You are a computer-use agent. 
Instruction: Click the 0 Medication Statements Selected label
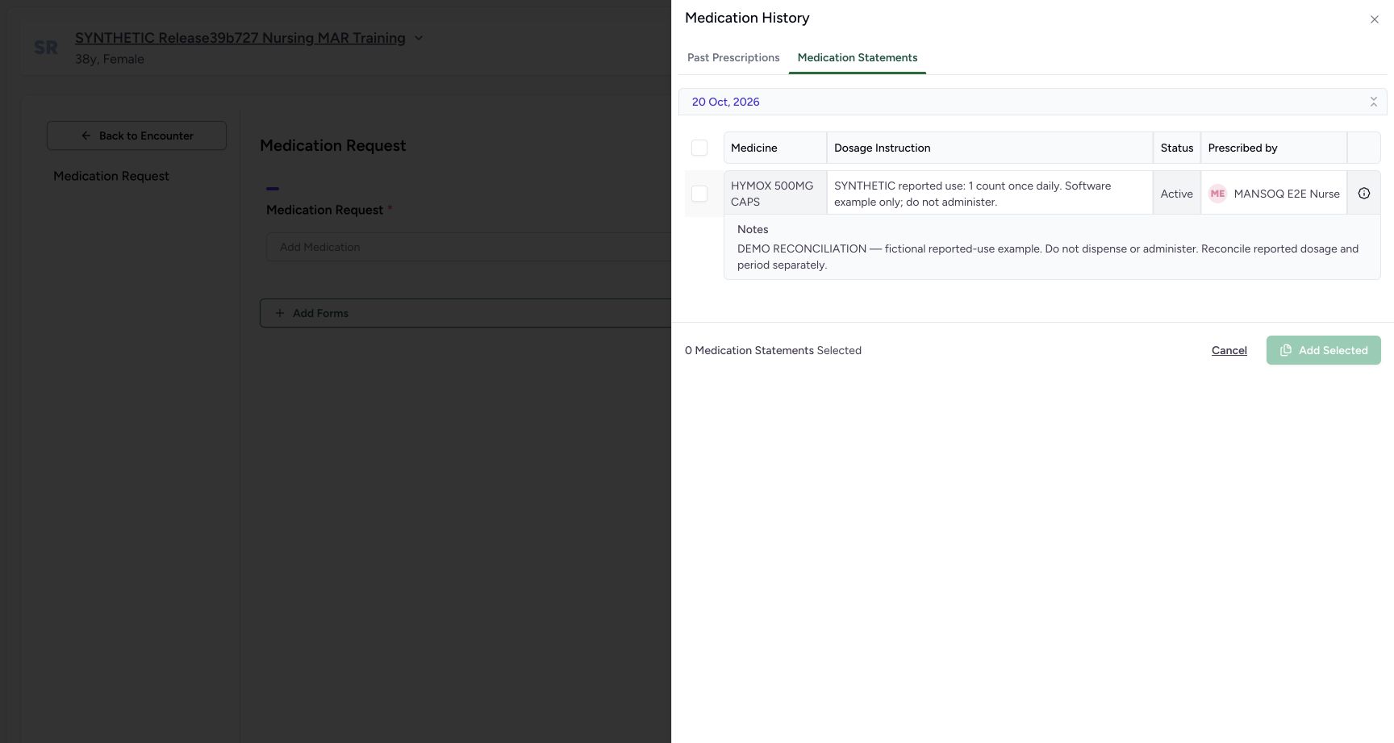[773, 350]
